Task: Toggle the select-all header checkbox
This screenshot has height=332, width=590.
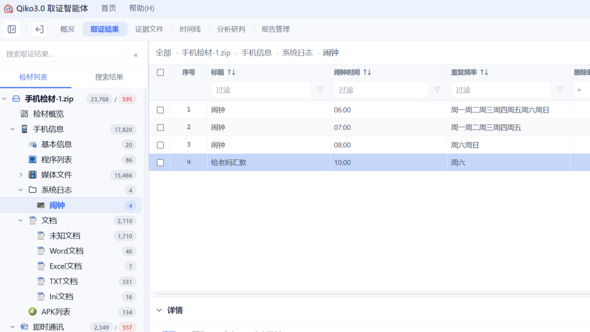Action: coord(160,73)
